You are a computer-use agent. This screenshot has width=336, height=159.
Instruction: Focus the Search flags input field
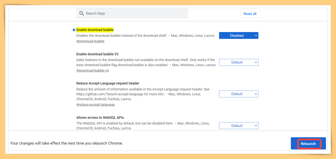[x=132, y=13]
